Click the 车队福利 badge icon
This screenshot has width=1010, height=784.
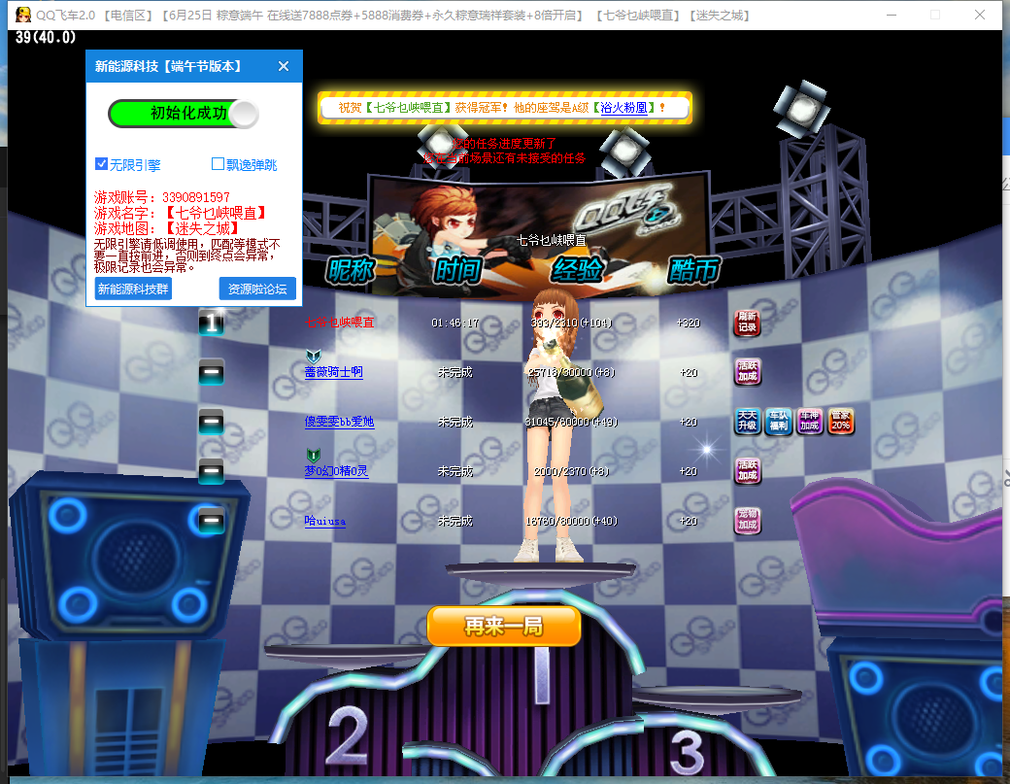click(778, 422)
